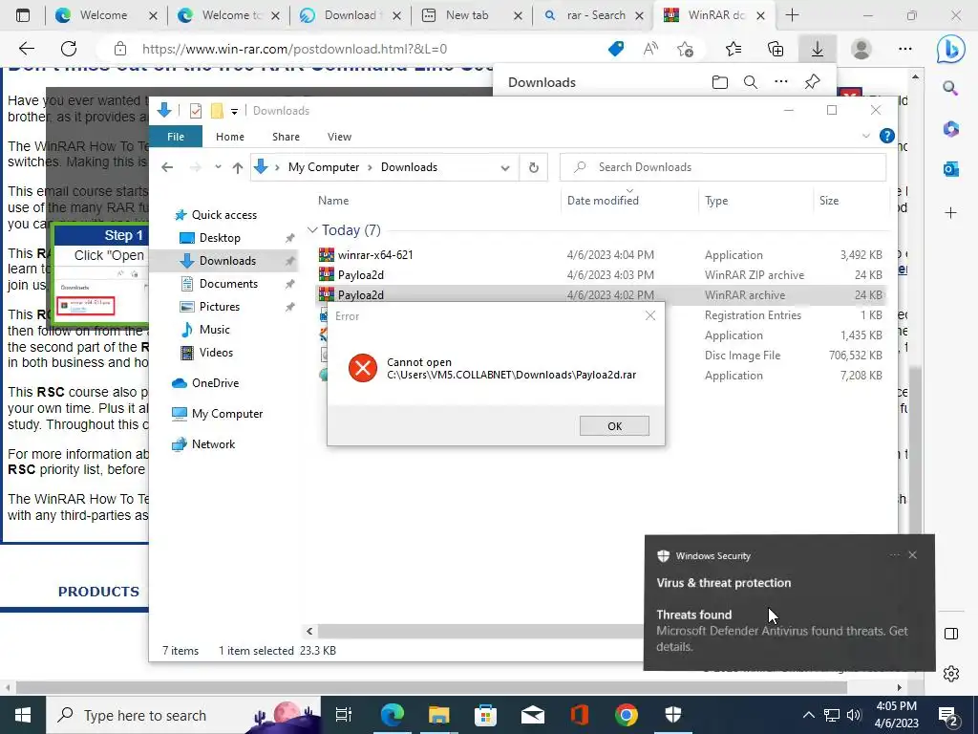Open Edge Collections toolbar icon
This screenshot has height=734, width=978.
[776, 49]
